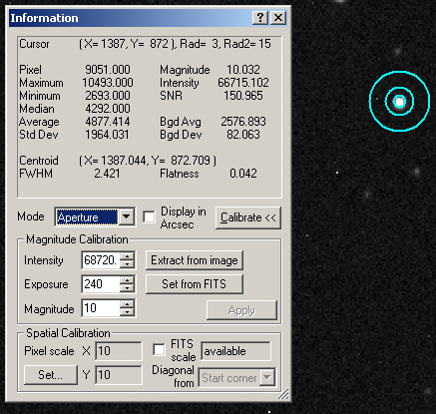This screenshot has height=414, width=436.
Task: Click Pixel scale Y field
Action: pyautogui.click(x=119, y=375)
